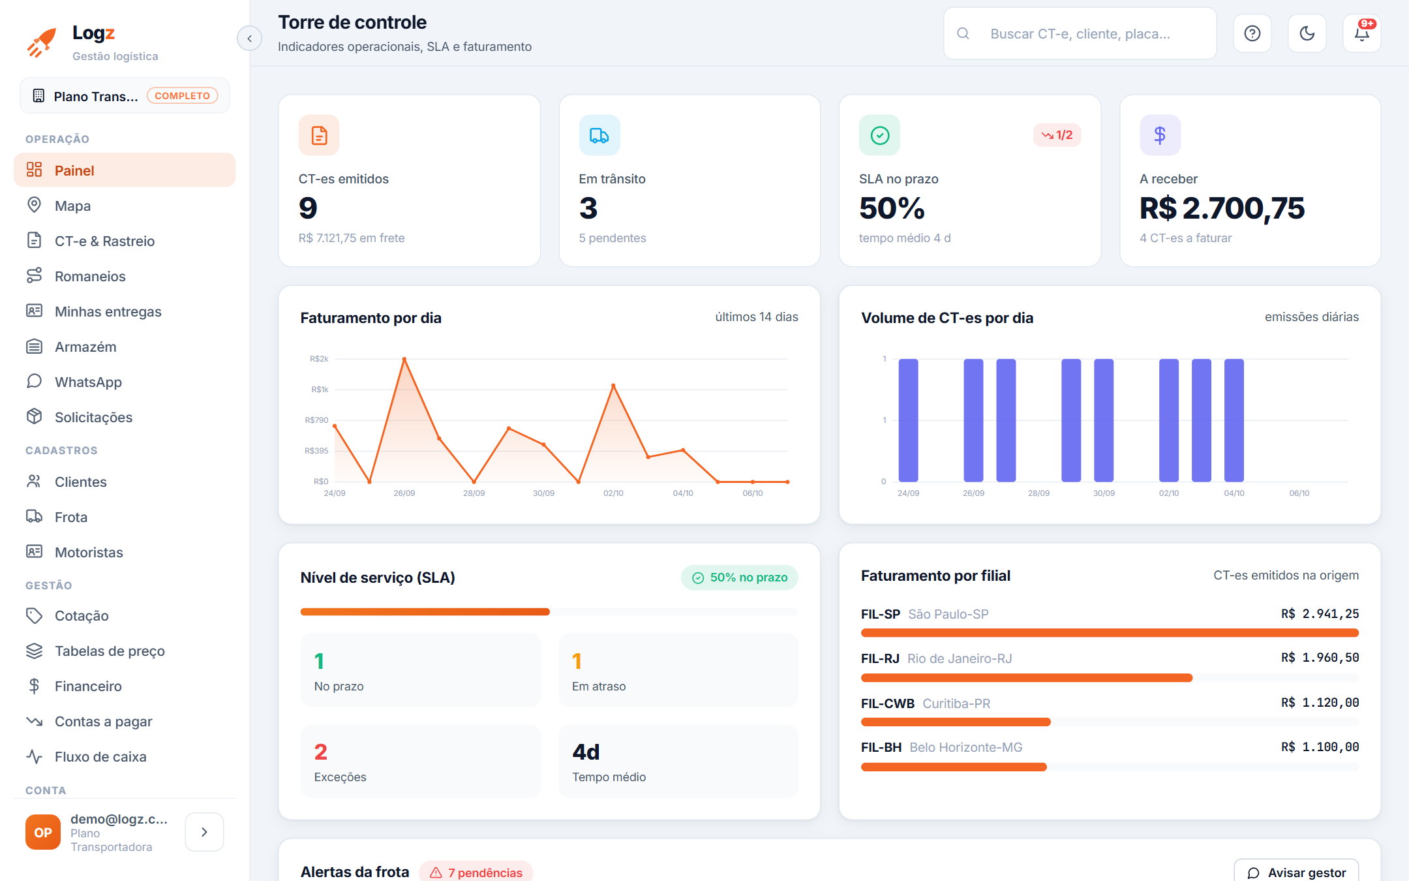
Task: Click the 1/2 trend badge on SLA card
Action: click(1057, 135)
